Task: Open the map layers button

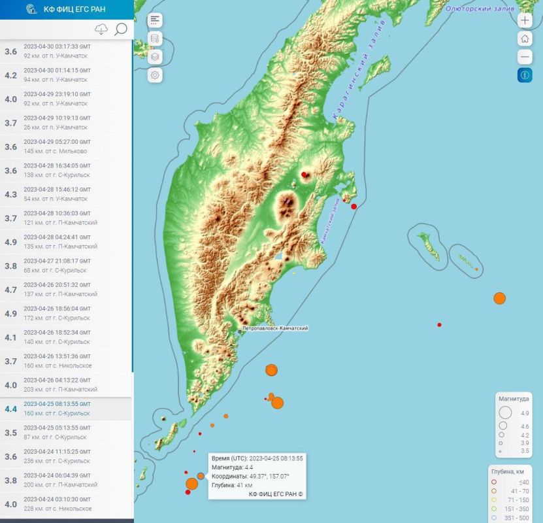Action: click(x=155, y=57)
